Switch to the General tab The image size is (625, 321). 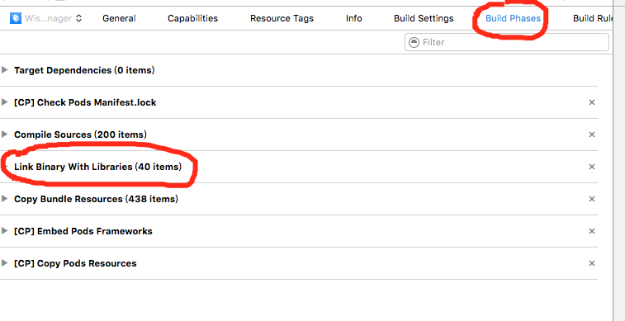119,18
